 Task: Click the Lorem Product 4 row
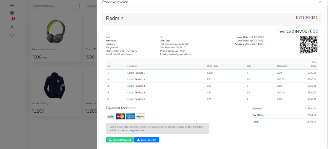click(212, 92)
